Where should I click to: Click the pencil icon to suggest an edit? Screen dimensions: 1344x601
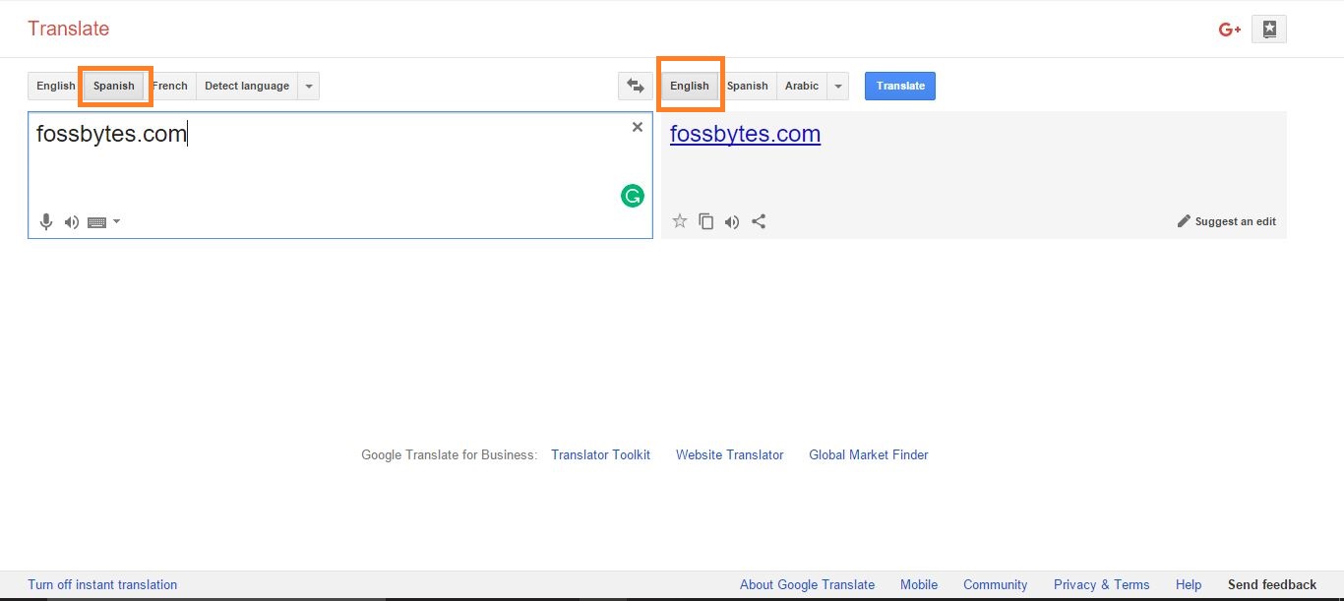[x=1184, y=220]
